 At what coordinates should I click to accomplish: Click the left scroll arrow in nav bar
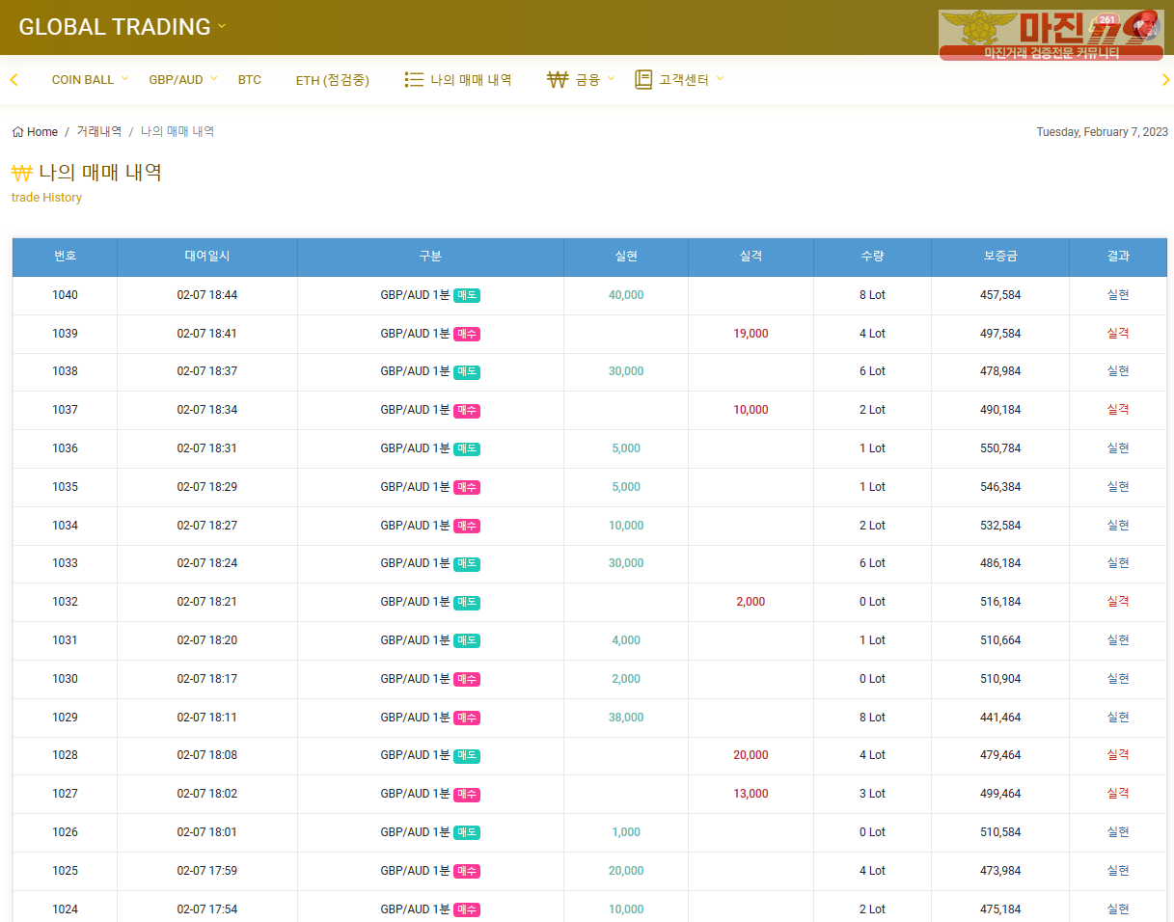pos(14,80)
